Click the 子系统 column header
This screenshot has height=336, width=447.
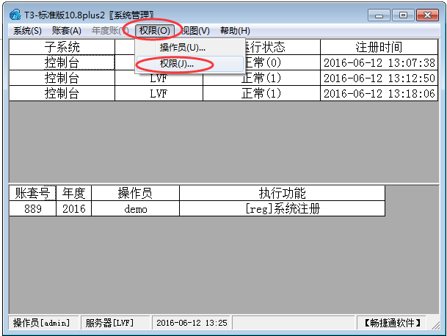(x=62, y=47)
